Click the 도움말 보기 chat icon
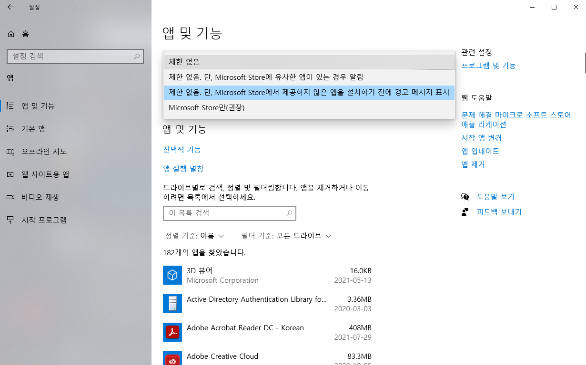Screen dimensions: 586x365 coord(465,197)
